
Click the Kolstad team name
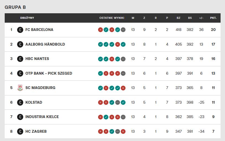[x=34, y=102]
